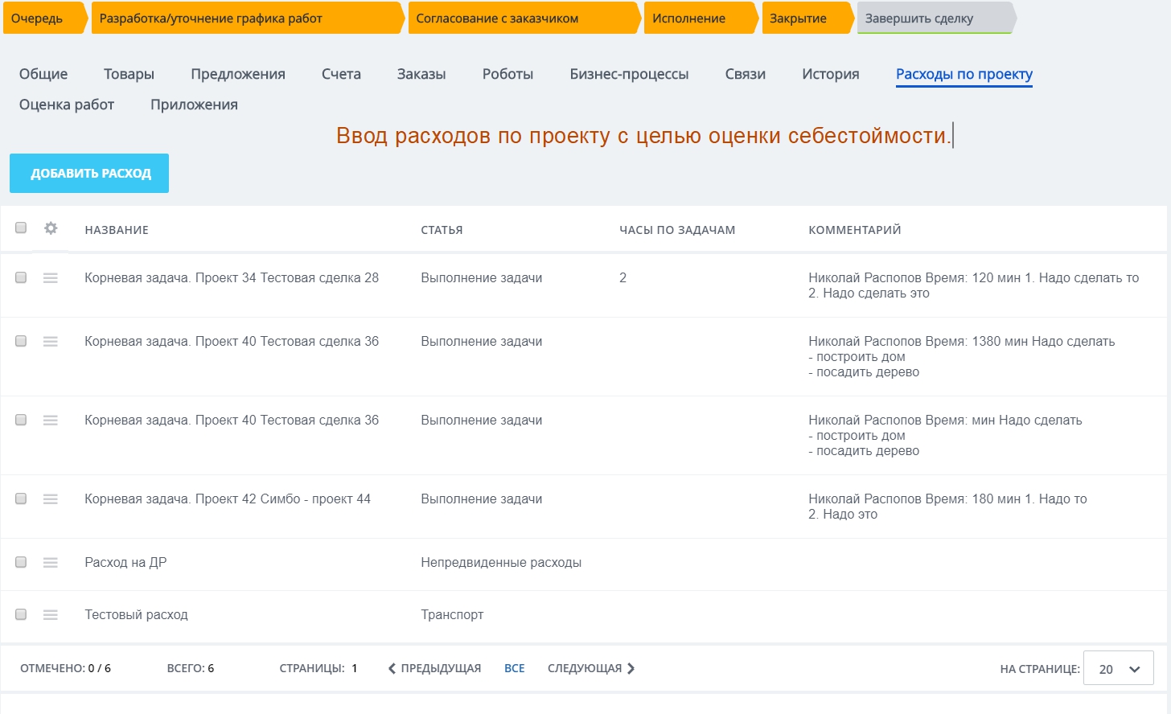Click hamburger icon beside Расход на ДР

51,563
